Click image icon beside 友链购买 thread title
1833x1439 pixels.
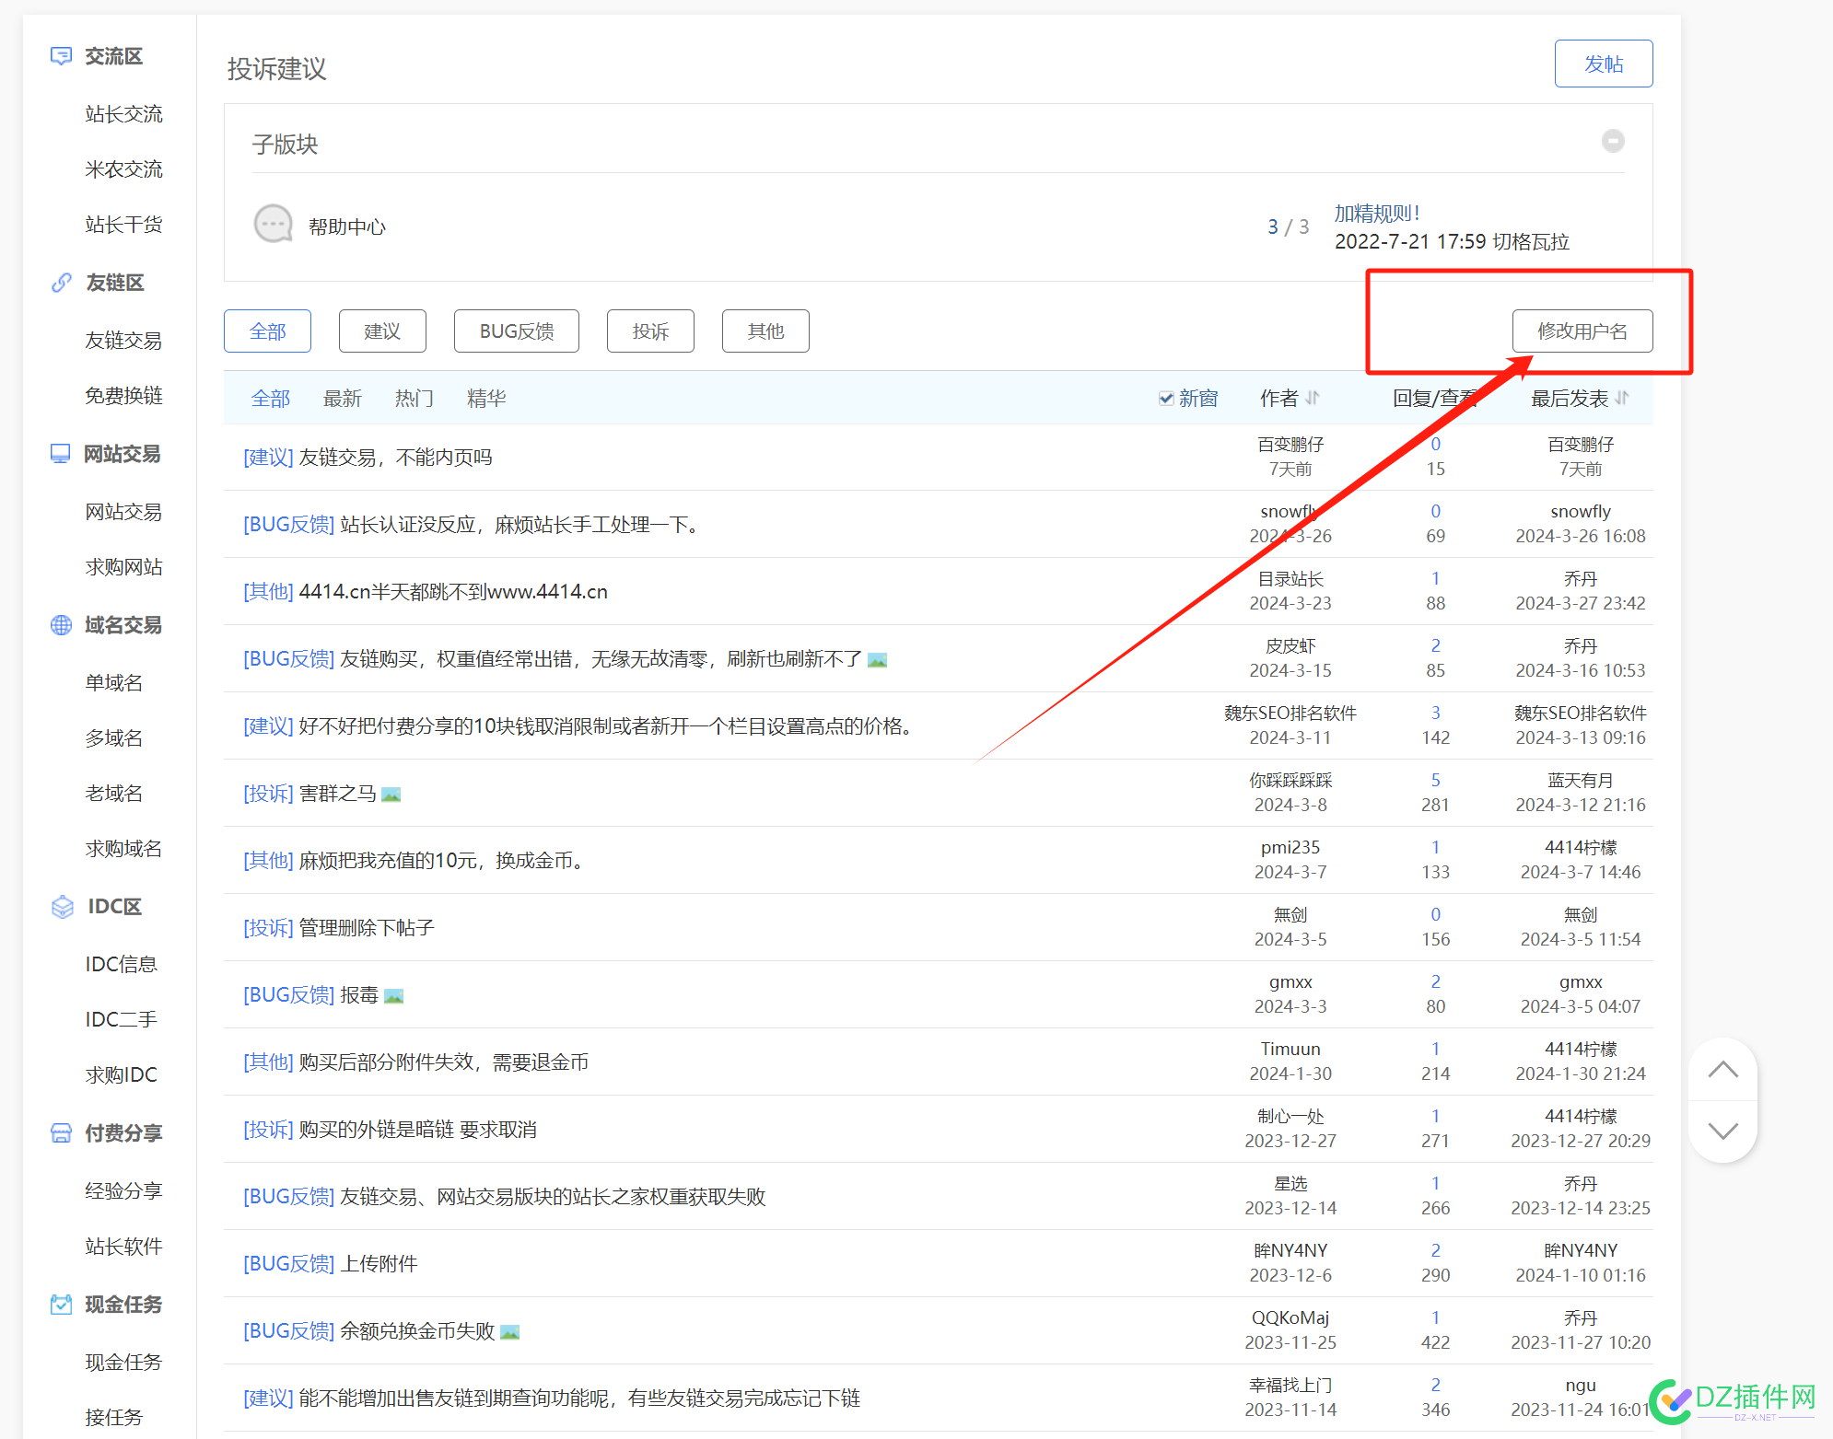tap(877, 660)
